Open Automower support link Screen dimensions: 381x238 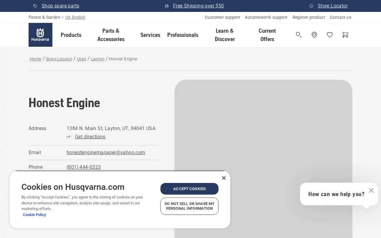pyautogui.click(x=266, y=17)
